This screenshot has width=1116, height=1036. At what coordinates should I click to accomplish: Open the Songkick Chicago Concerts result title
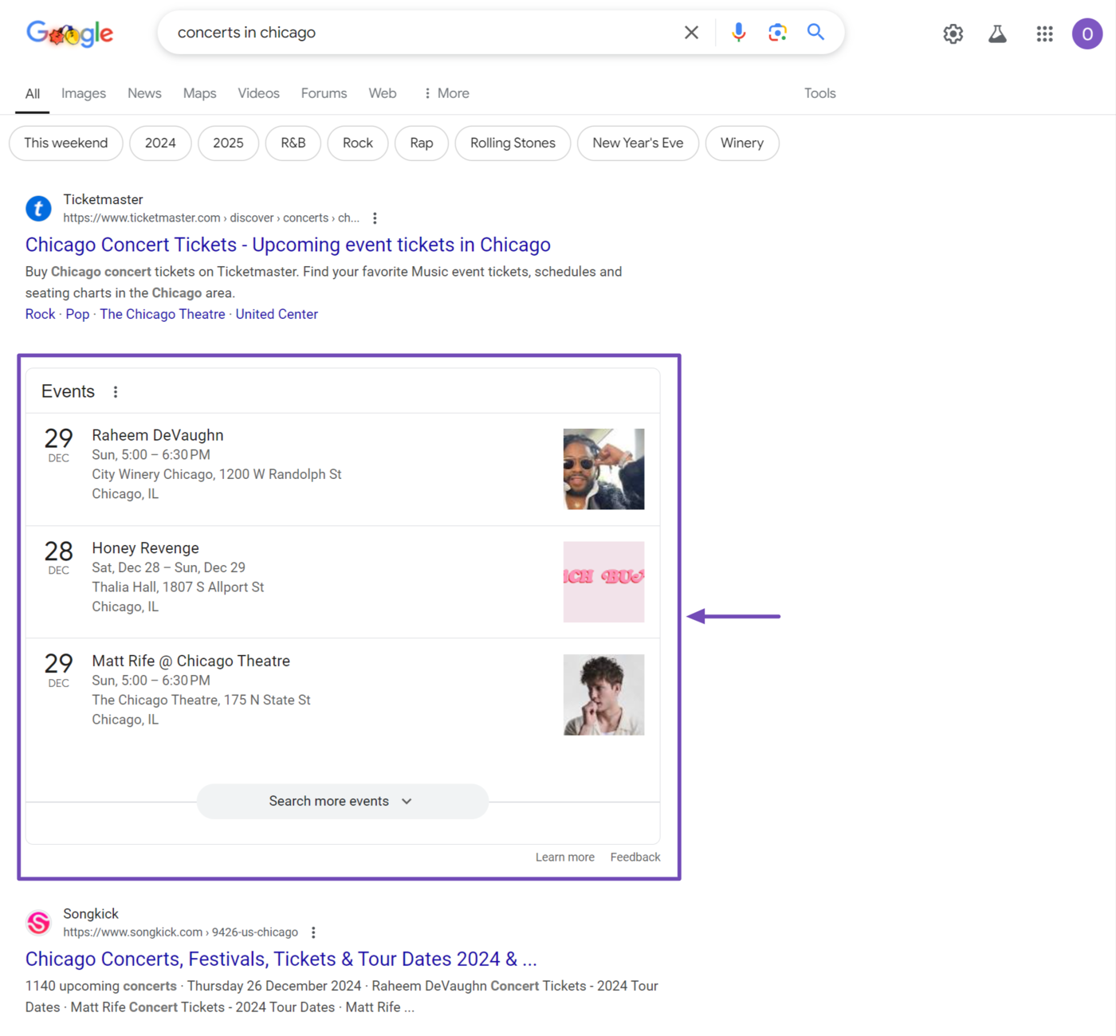pos(281,959)
